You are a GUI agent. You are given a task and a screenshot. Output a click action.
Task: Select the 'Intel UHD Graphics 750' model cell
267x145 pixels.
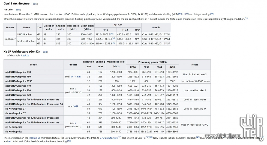click(34, 77)
